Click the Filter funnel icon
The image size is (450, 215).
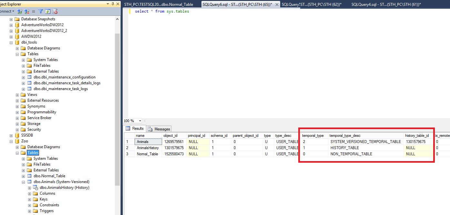coord(41,11)
